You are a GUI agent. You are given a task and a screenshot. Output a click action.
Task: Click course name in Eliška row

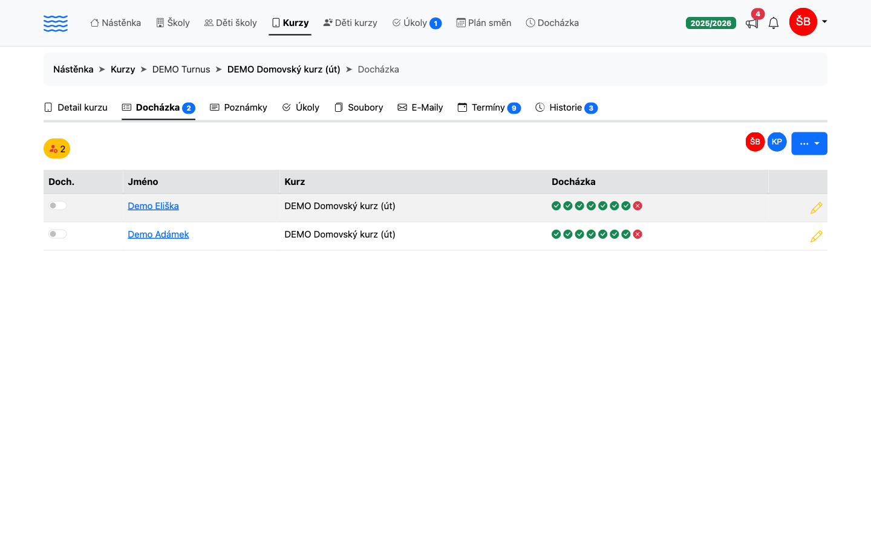click(x=340, y=206)
